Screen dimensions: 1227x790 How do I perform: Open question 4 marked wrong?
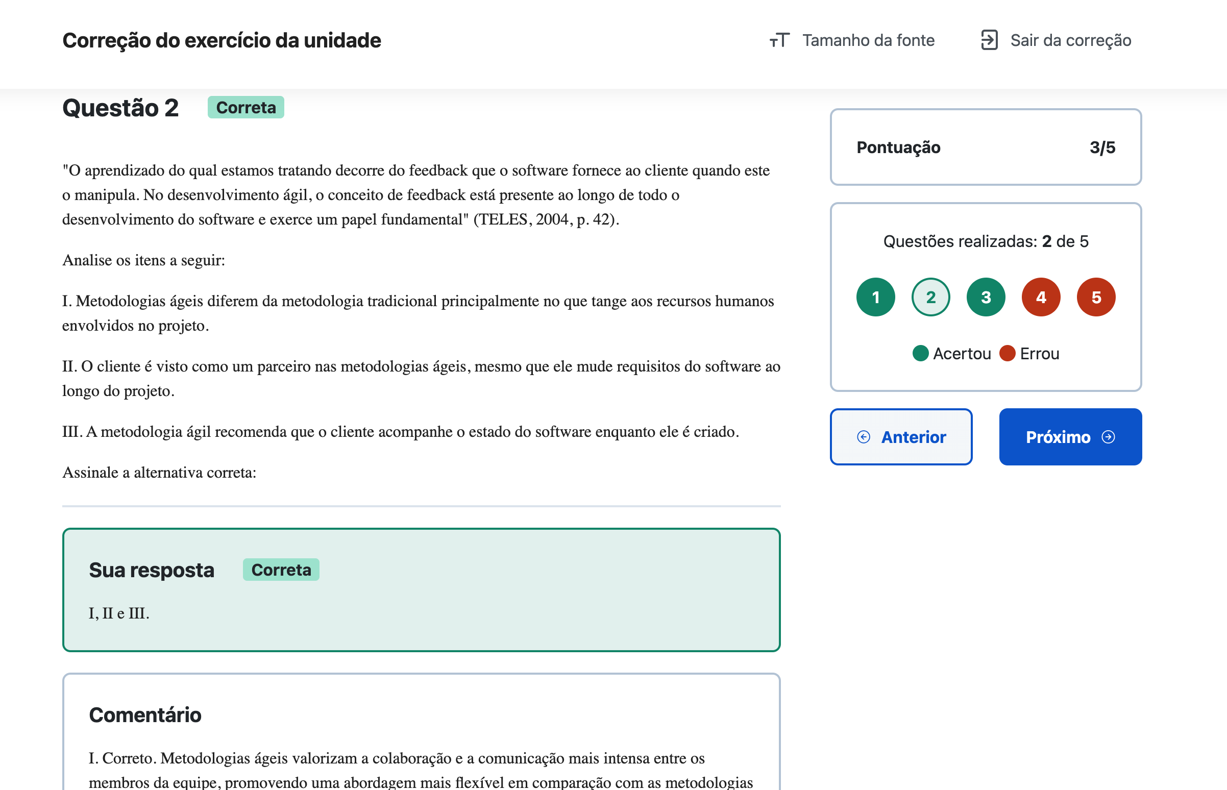coord(1041,297)
